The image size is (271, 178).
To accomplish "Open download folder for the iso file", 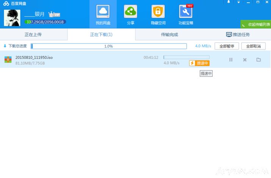I will coord(258,60).
